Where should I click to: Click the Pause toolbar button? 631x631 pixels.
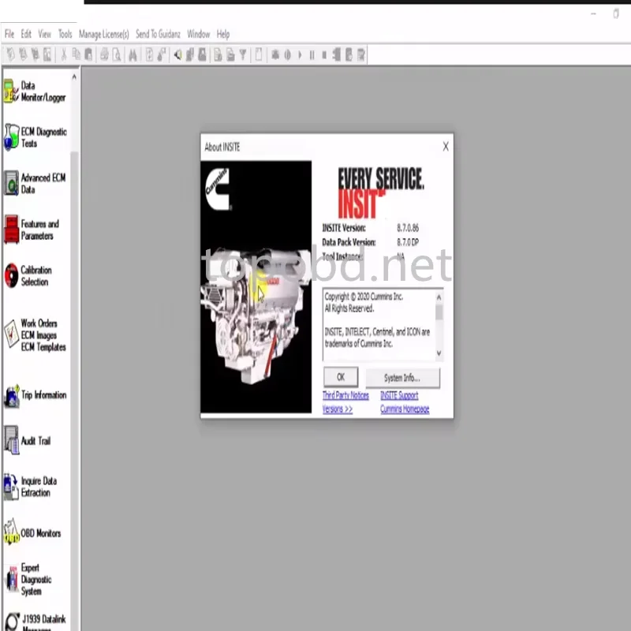[x=312, y=54]
